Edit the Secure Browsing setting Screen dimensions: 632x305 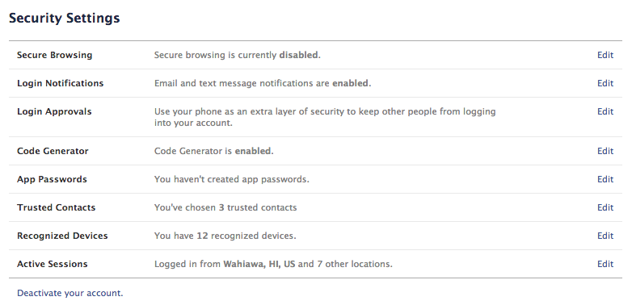coord(605,55)
